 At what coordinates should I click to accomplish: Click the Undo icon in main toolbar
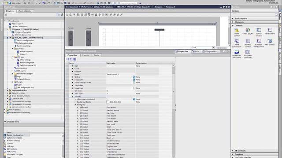[x=44, y=3]
